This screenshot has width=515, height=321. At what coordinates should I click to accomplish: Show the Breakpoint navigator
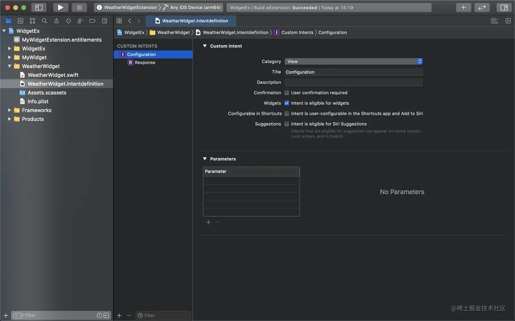(92, 21)
